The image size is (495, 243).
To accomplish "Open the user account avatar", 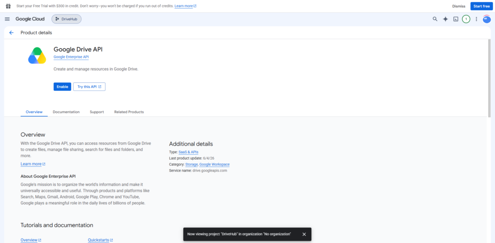I will (x=486, y=19).
